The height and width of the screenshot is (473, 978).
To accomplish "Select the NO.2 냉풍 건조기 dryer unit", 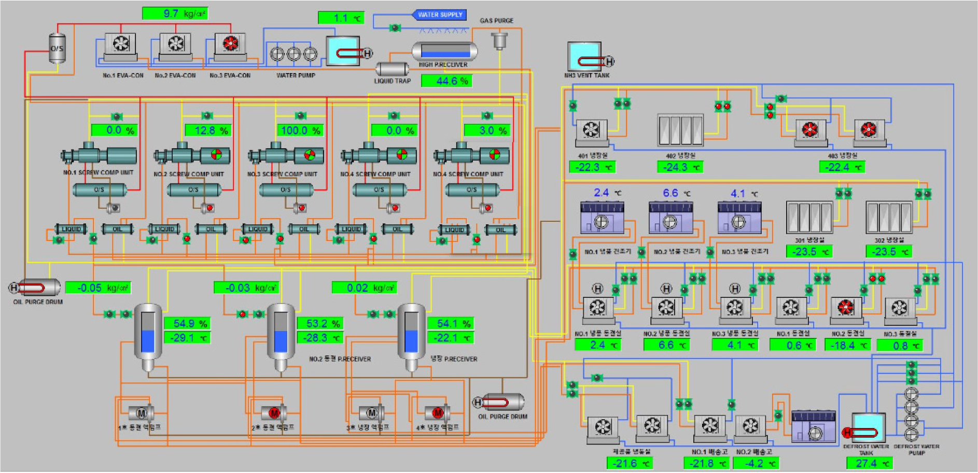I will coord(670,218).
